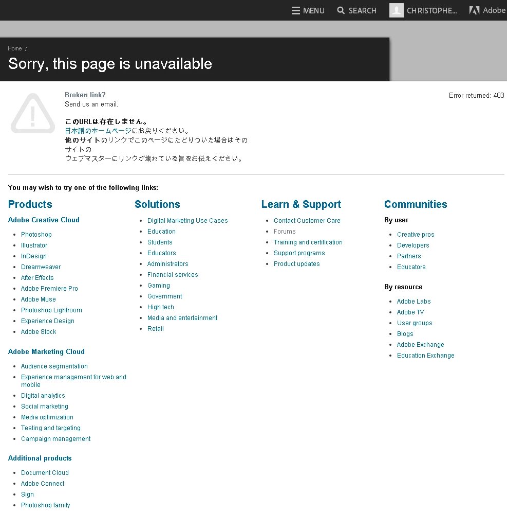
Task: Go to the Photoshop link
Action: (x=36, y=235)
